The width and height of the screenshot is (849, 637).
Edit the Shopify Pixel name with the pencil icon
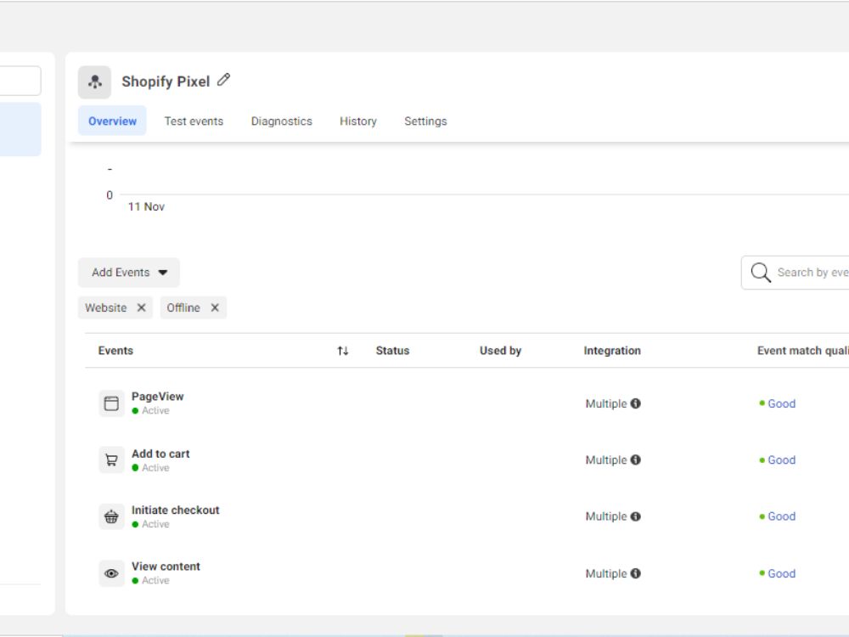tap(223, 80)
